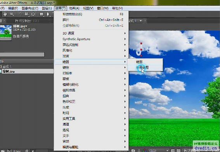Open the 时间 effects submenu

(x=91, y=113)
